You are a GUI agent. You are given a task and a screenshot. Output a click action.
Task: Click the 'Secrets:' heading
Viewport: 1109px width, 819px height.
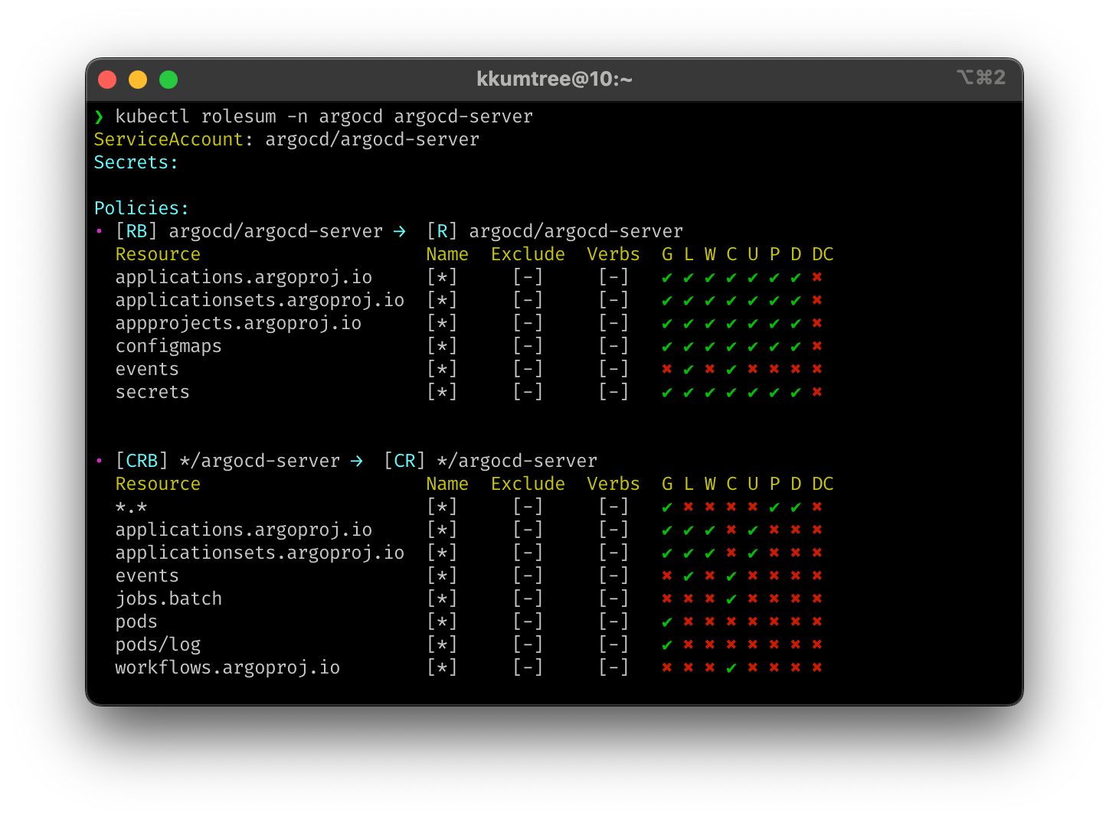pyautogui.click(x=136, y=162)
